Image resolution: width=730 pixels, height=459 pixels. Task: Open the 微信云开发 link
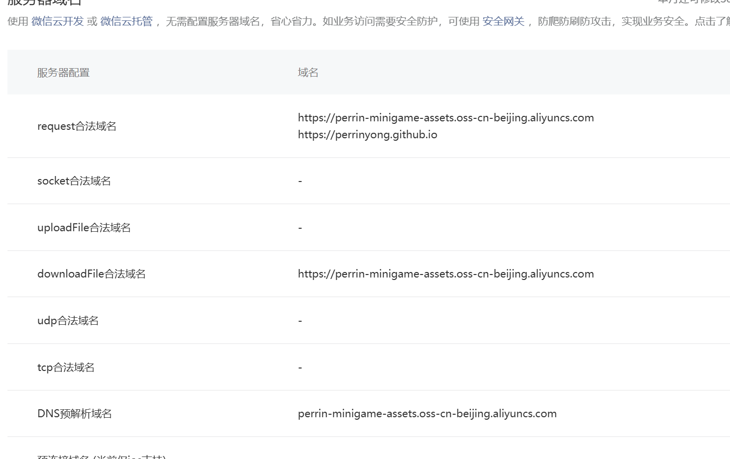(x=57, y=21)
